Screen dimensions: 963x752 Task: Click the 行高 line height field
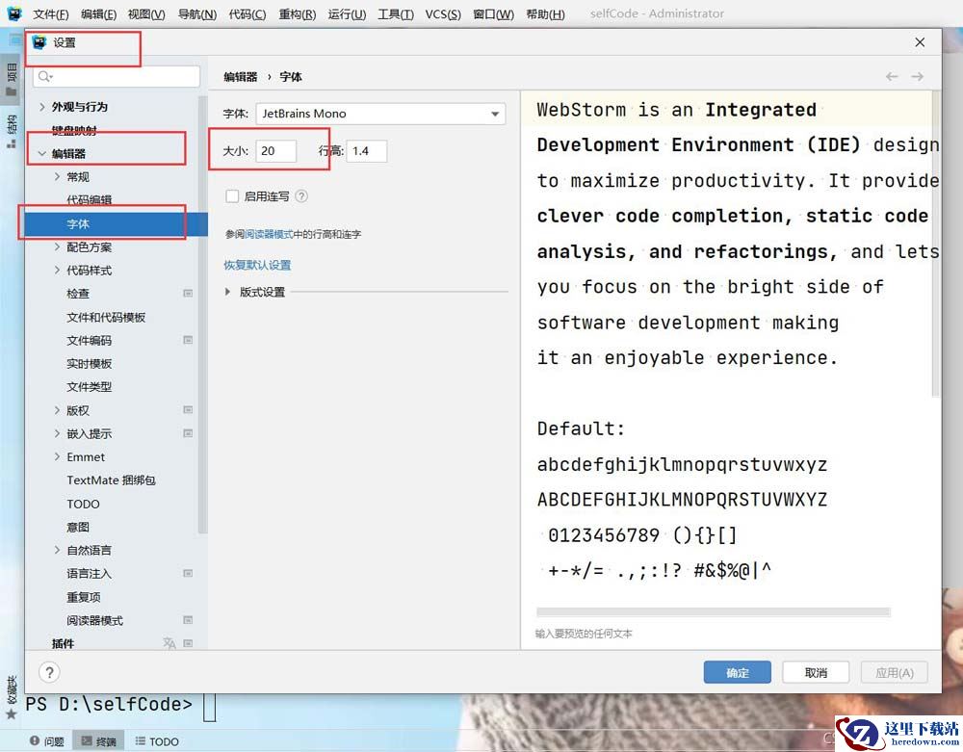pos(367,151)
